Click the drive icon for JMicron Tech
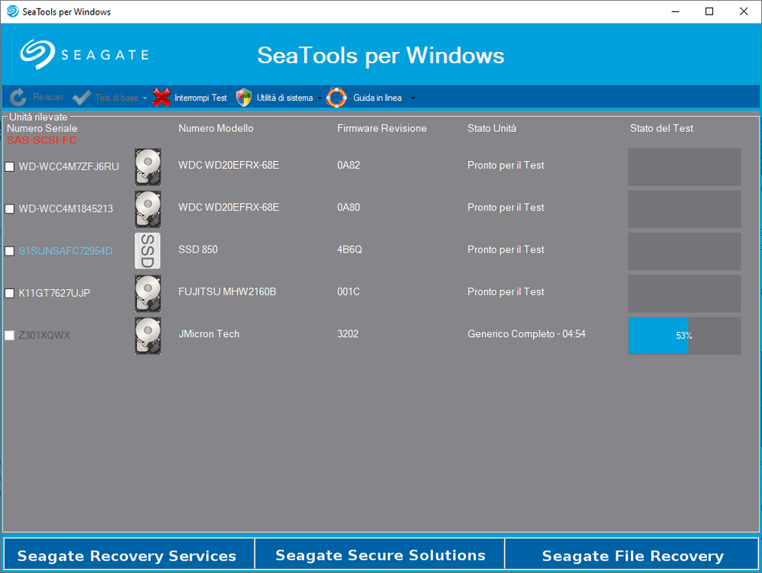The image size is (762, 573). (148, 336)
